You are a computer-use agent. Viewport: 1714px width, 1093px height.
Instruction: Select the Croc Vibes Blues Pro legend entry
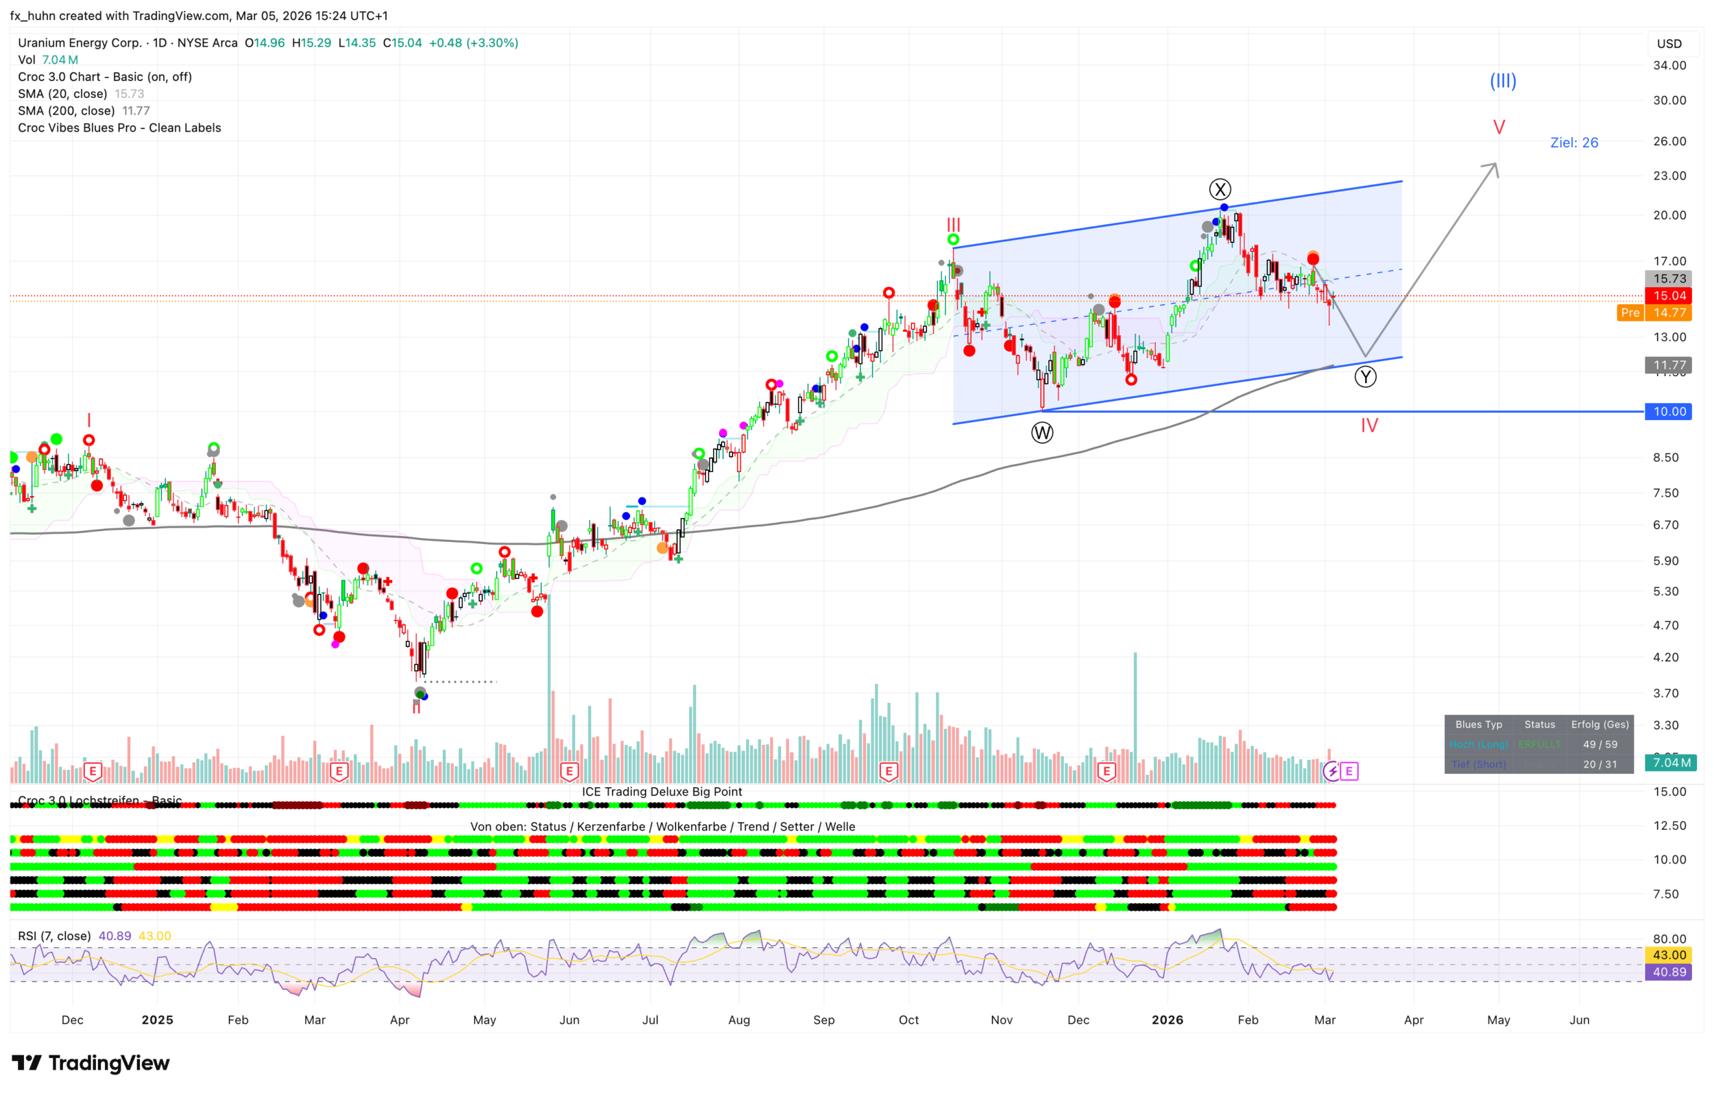[x=119, y=128]
